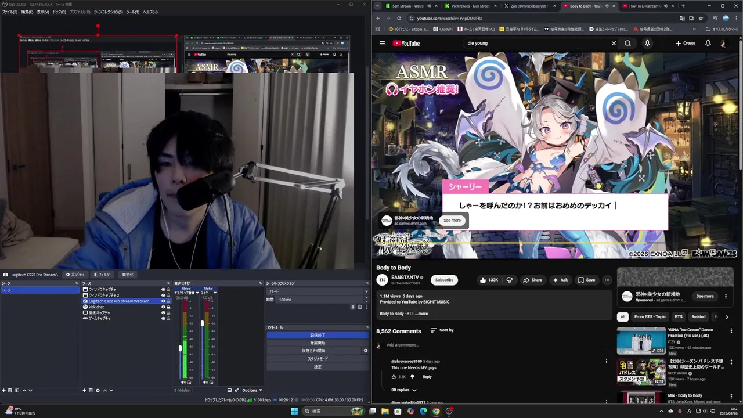Open OBS ファイル menu
The image size is (743, 418).
click(9, 12)
